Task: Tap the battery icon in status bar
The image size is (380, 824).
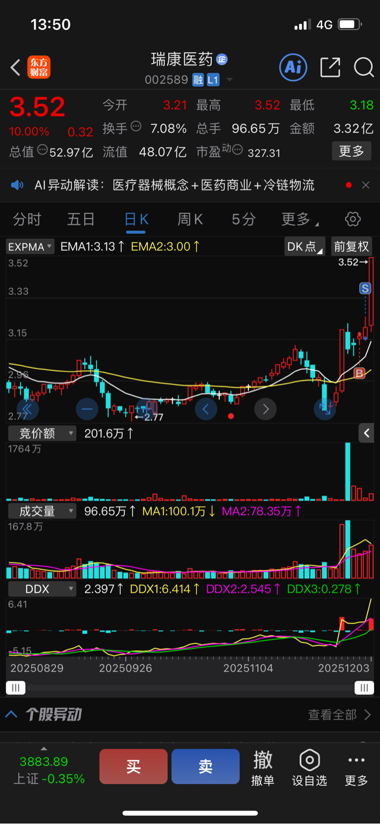Action: click(350, 24)
